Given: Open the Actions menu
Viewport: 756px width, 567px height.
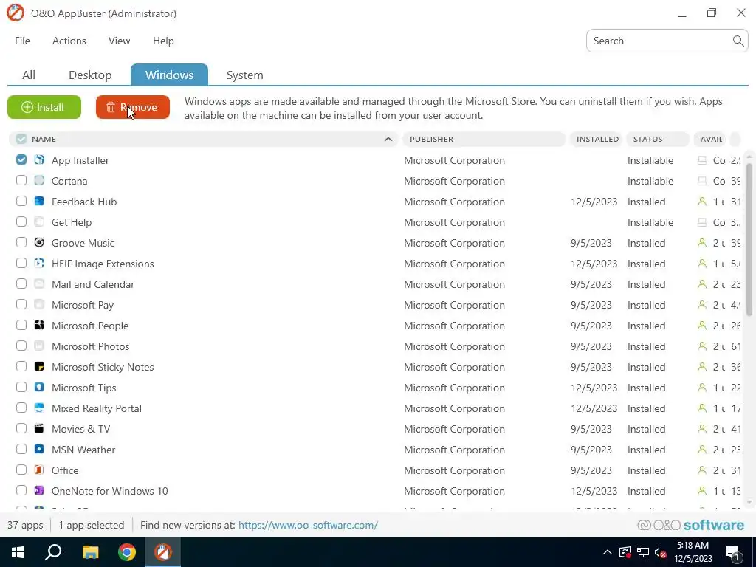Looking at the screenshot, I should click(69, 41).
